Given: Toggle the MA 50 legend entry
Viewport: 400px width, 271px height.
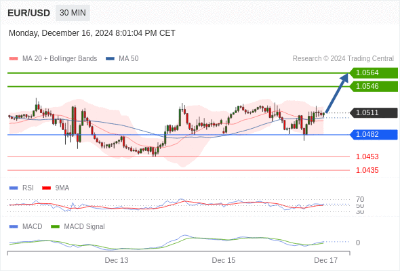Looking at the screenshot, I should click(122, 59).
